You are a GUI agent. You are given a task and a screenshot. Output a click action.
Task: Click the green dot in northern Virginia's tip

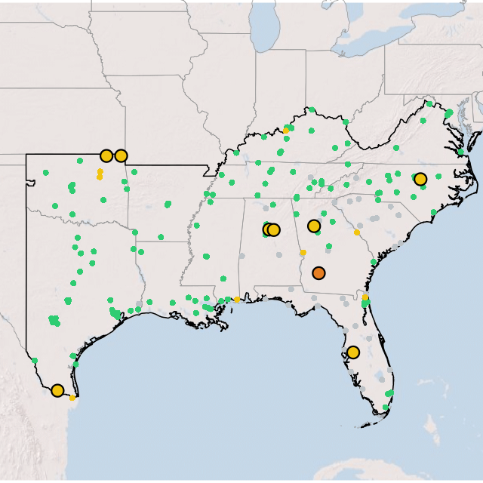pyautogui.click(x=429, y=104)
